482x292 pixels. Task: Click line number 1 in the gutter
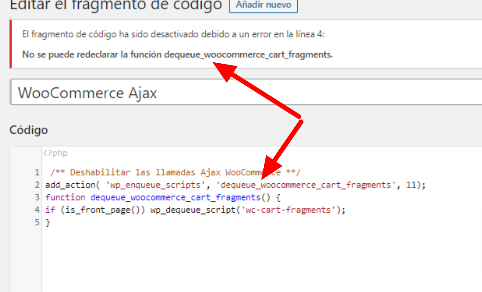(37, 173)
